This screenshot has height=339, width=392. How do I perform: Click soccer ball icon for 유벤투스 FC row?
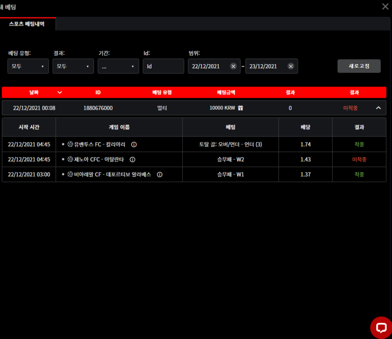[70, 144]
